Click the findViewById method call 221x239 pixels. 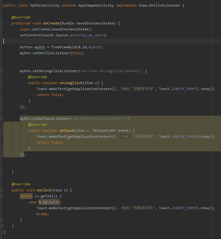(x=64, y=47)
